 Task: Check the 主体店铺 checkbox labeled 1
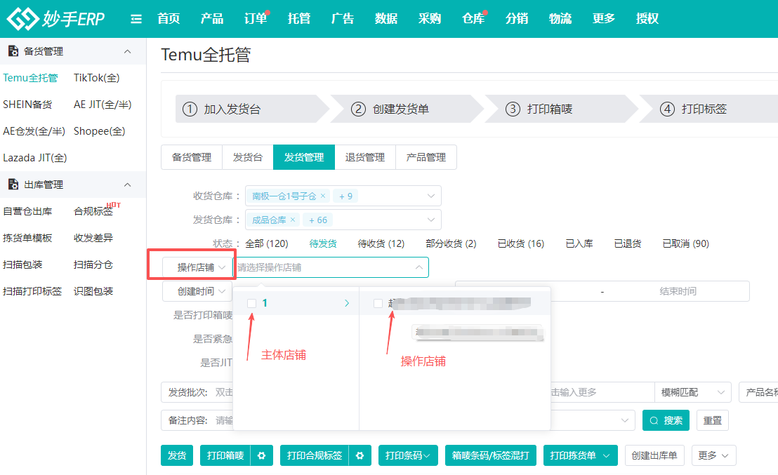click(251, 302)
